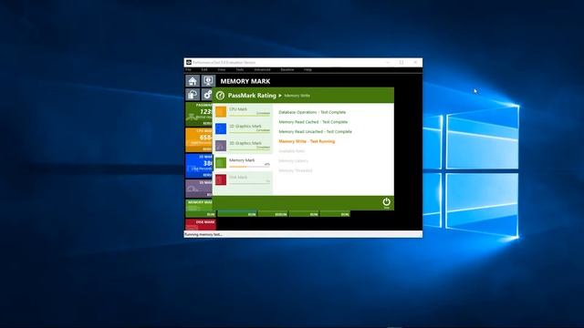Viewport: 584px width, 328px height.
Task: Click the greyed 'Memory Latency' entry
Action: [294, 160]
